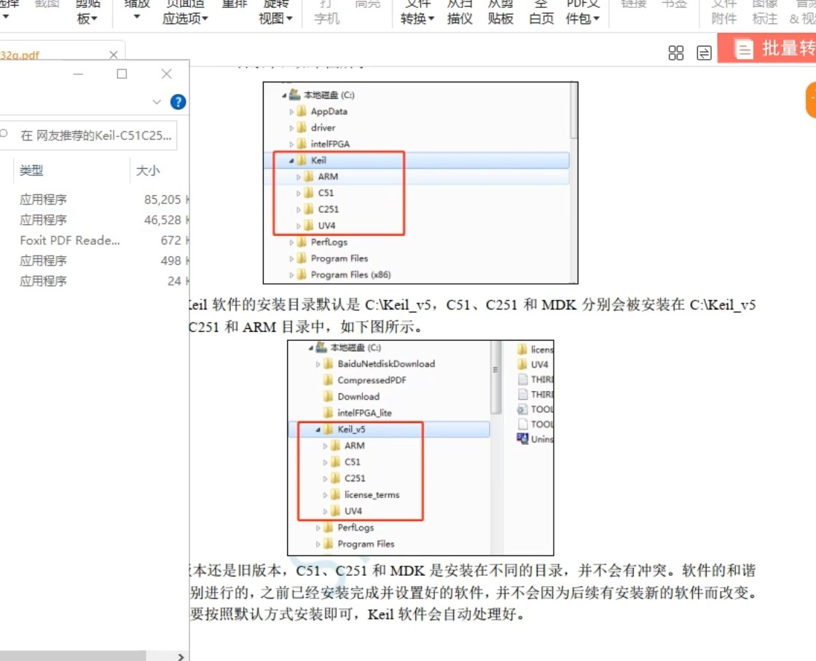Click the Explorer horizontal scrollbar thumb
The image size is (816, 661).
73,656
